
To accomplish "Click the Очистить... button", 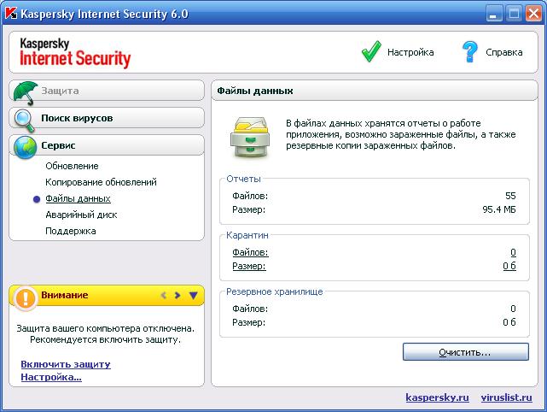I will tap(466, 351).
